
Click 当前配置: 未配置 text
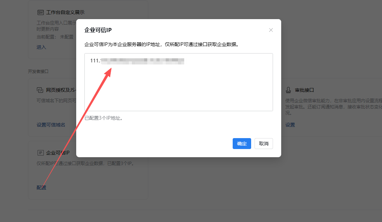[x=55, y=37]
